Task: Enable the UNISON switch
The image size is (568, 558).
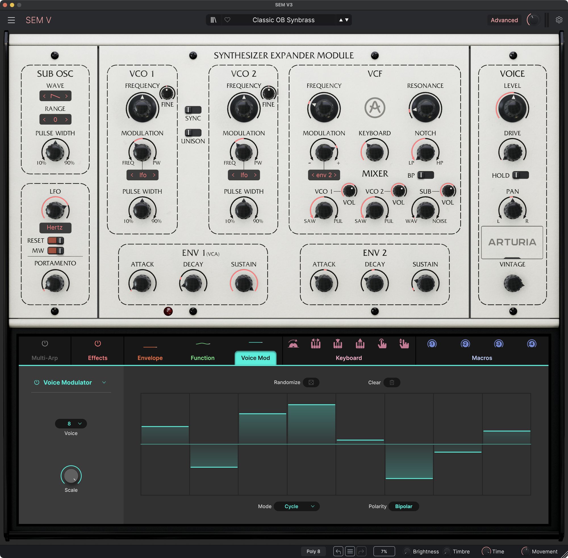Action: 193,133
